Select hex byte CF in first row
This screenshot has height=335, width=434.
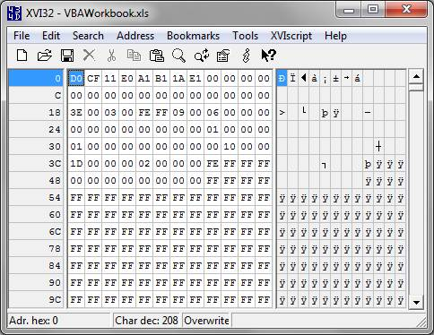(93, 79)
